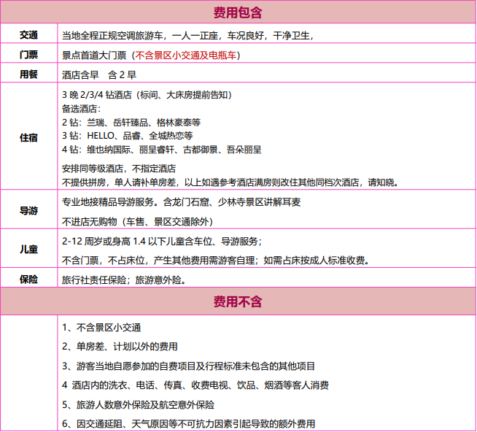Click the text 安排同等级酒店，不指定酒店

tap(119, 169)
